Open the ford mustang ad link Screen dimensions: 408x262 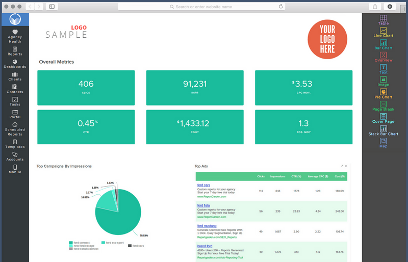coord(207,226)
